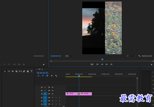The image size is (154, 107).
Task: Select the Selection arrow tool
Action: 5,71
